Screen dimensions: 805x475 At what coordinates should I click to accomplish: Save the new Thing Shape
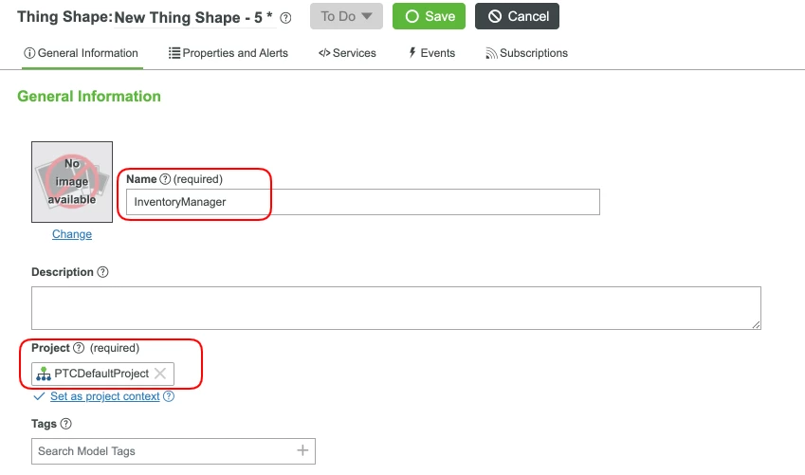pyautogui.click(x=429, y=16)
